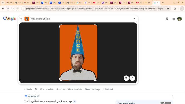The height and width of the screenshot is (104, 185).
Task: Minimize the Chrome window
Action: tap(174, 3)
